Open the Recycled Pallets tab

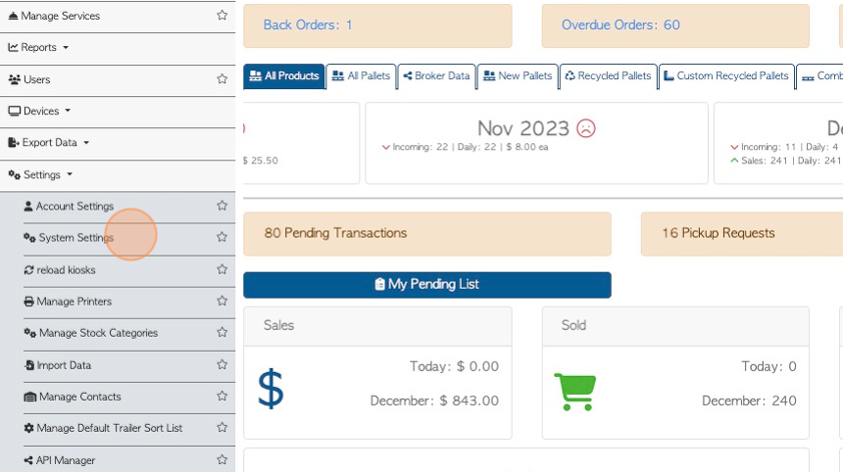click(x=608, y=76)
